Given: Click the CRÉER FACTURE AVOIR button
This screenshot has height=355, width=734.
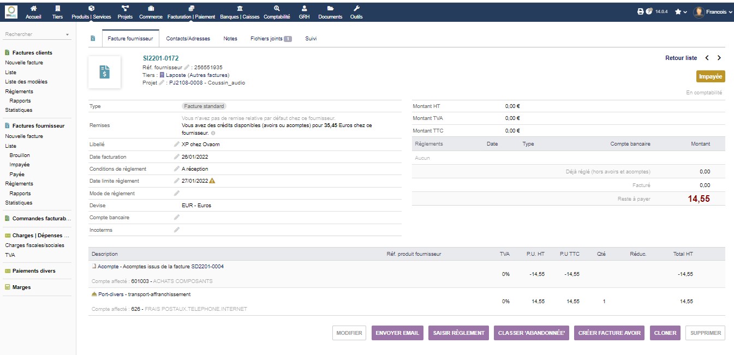Looking at the screenshot, I should tap(610, 333).
